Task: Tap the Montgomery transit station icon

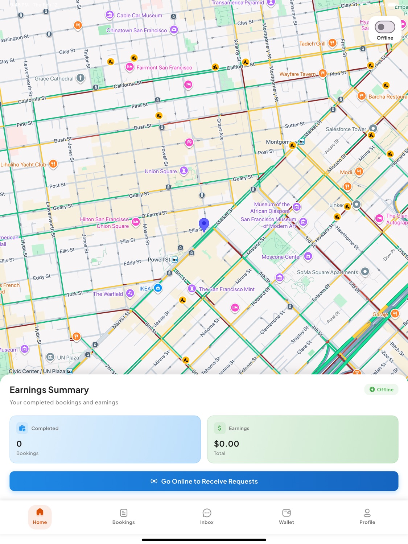Action: click(x=302, y=142)
